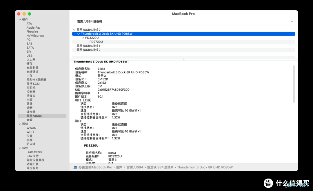313x191 pixels.
Task: Click the laptop icon in the path bar
Action: pyautogui.click(x=75, y=168)
